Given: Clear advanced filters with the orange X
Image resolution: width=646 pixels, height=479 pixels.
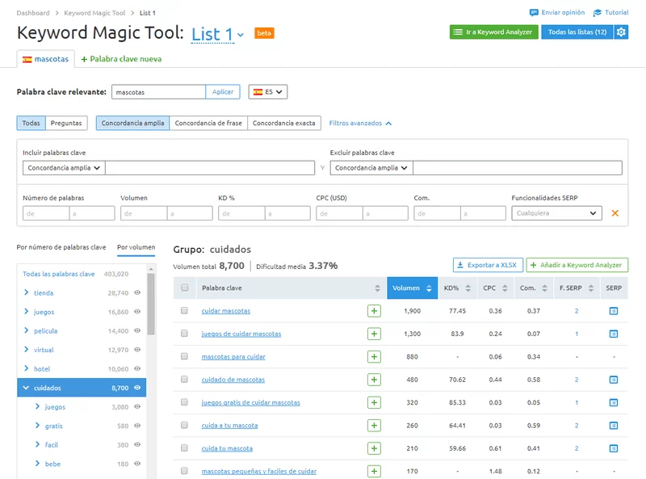Looking at the screenshot, I should [x=615, y=213].
